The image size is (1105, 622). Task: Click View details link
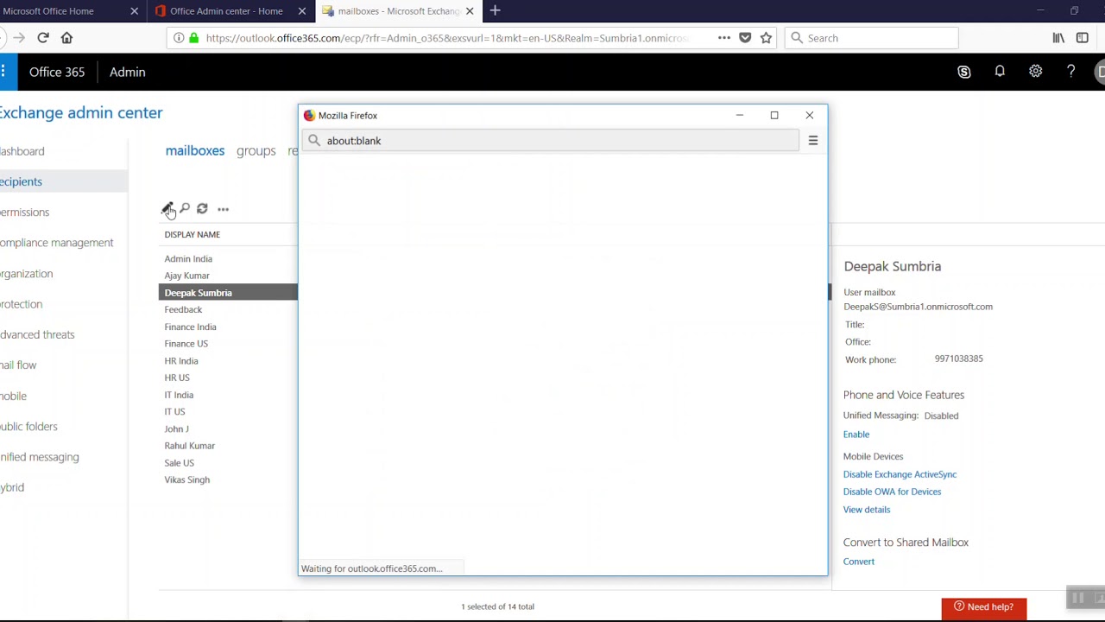867,510
